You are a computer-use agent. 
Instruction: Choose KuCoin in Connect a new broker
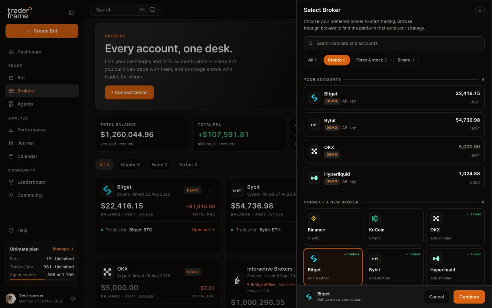click(x=394, y=227)
